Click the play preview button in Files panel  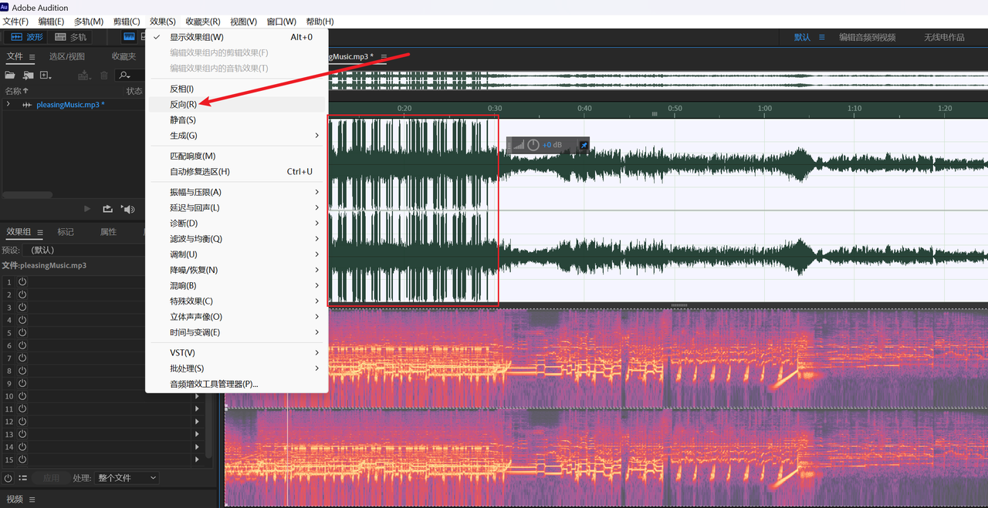pos(87,209)
